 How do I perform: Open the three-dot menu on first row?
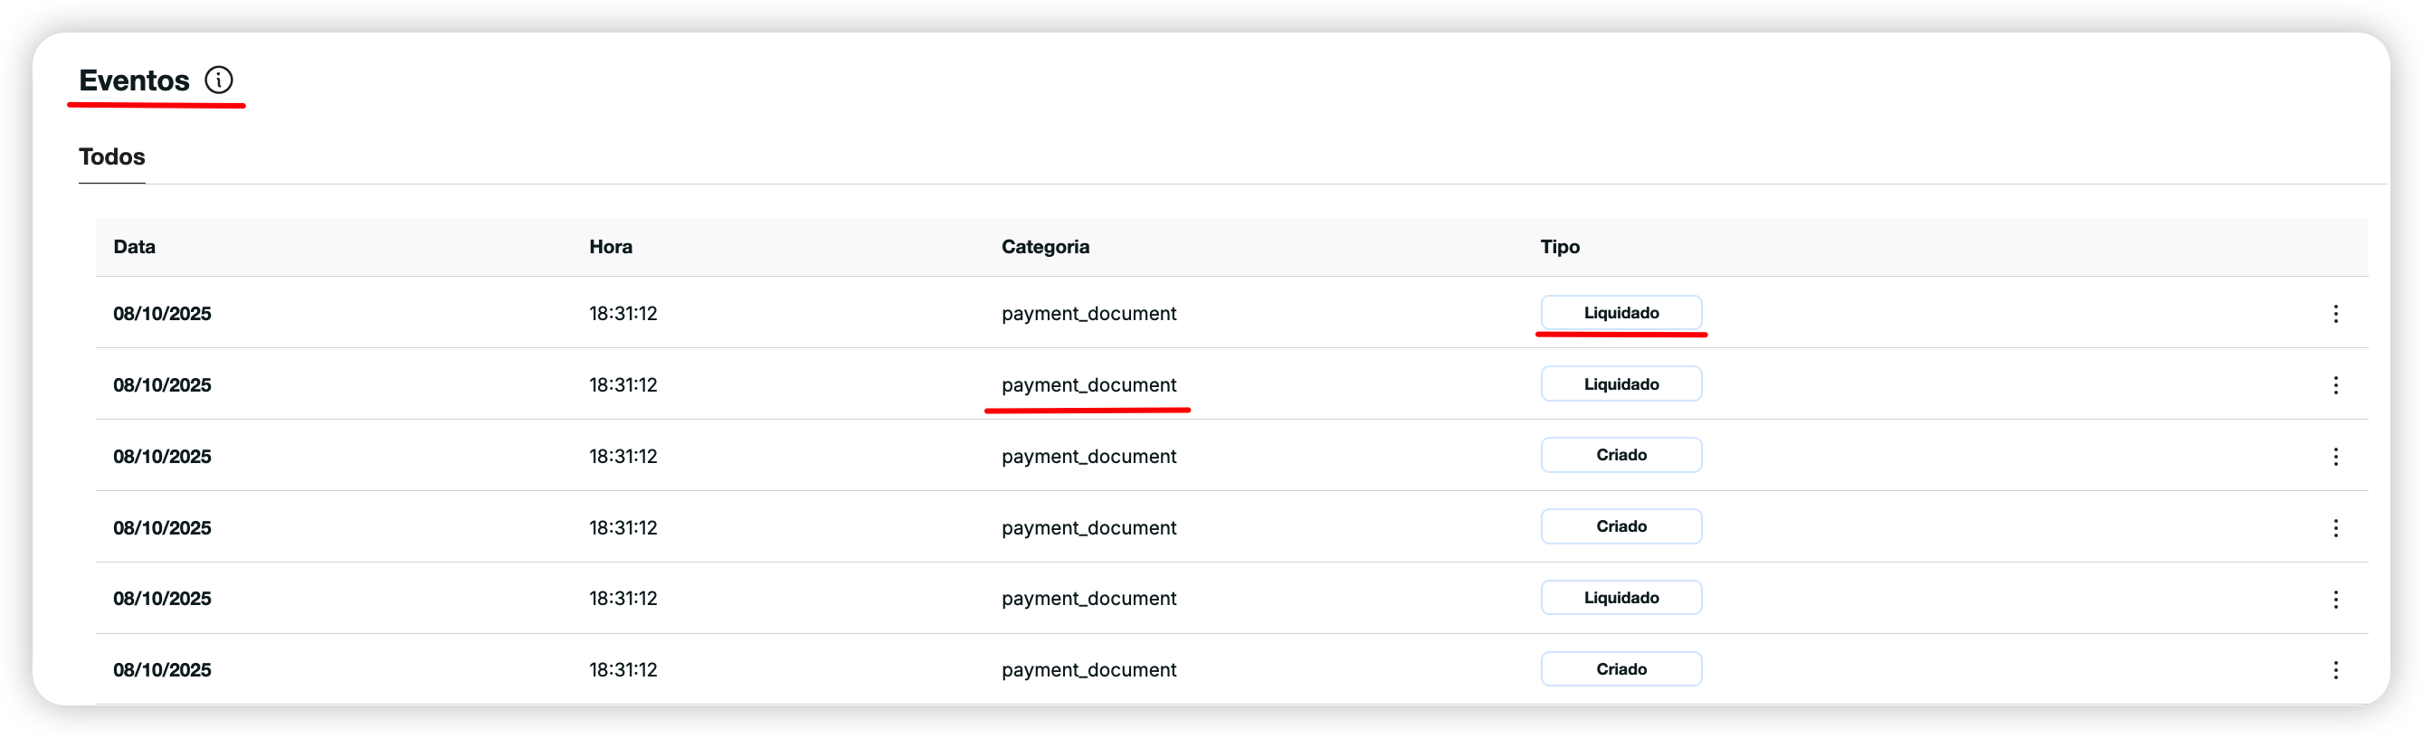(x=2334, y=314)
